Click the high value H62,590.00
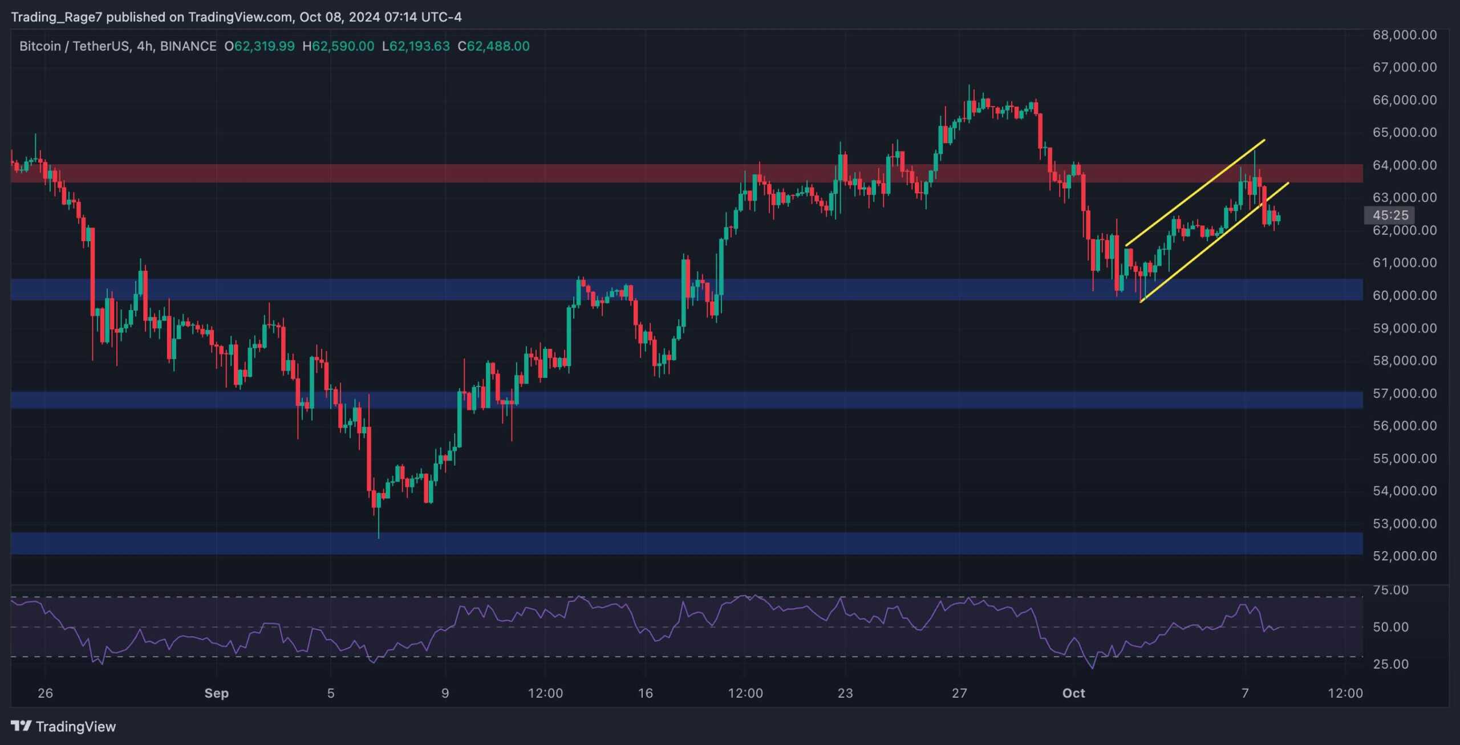 click(338, 46)
